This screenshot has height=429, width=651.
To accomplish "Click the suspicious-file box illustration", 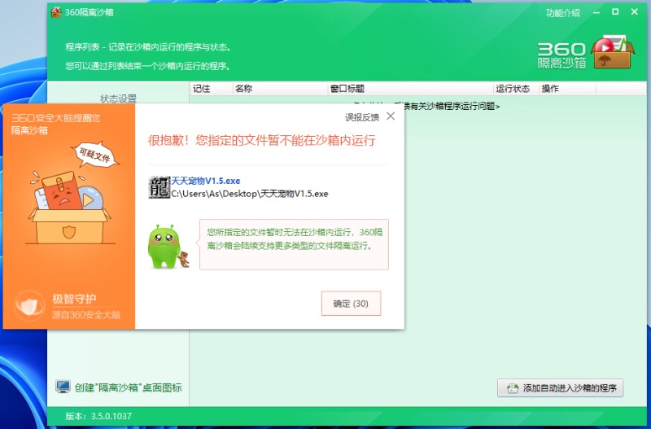I will [68, 200].
